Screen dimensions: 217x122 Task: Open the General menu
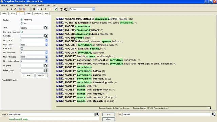coord(4,5)
